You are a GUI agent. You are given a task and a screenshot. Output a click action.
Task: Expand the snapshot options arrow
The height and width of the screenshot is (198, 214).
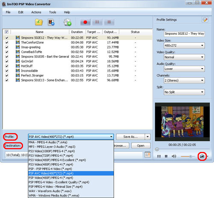coord(208,156)
